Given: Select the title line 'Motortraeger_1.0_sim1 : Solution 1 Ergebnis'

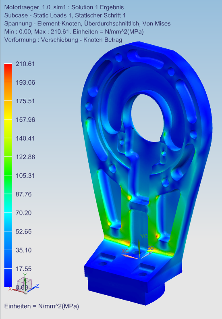Looking at the screenshot, I should pyautogui.click(x=64, y=7).
